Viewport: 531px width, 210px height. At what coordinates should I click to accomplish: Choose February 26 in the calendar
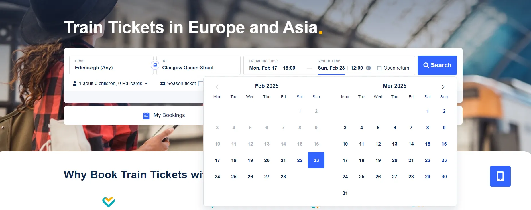point(250,177)
